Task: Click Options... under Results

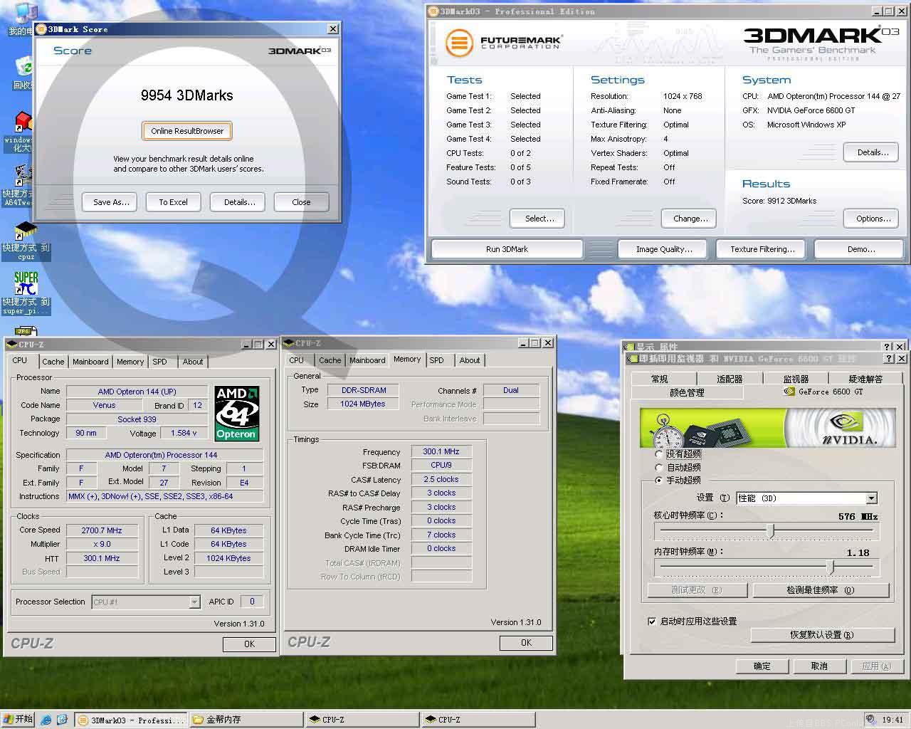Action: (x=872, y=219)
